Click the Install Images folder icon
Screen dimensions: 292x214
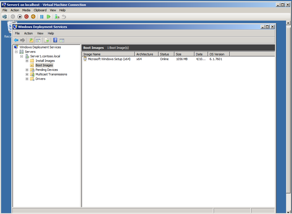pyautogui.click(x=32, y=61)
